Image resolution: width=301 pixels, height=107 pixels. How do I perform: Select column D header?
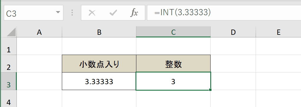tap(233, 32)
